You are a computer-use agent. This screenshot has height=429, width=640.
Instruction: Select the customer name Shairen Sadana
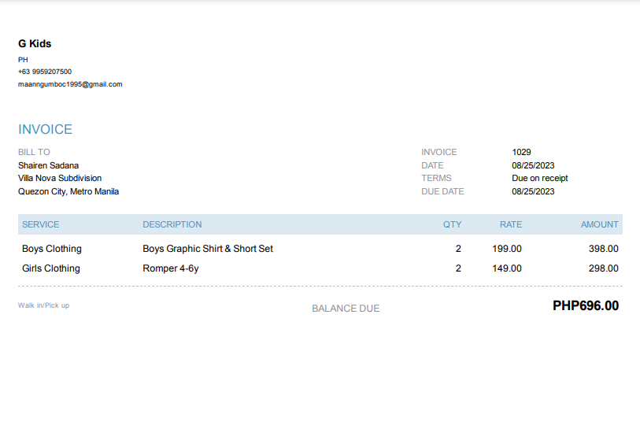coord(48,165)
